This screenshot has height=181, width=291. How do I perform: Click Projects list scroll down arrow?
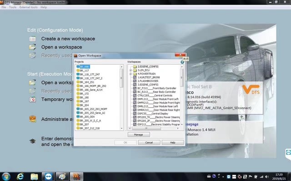coord(122,129)
